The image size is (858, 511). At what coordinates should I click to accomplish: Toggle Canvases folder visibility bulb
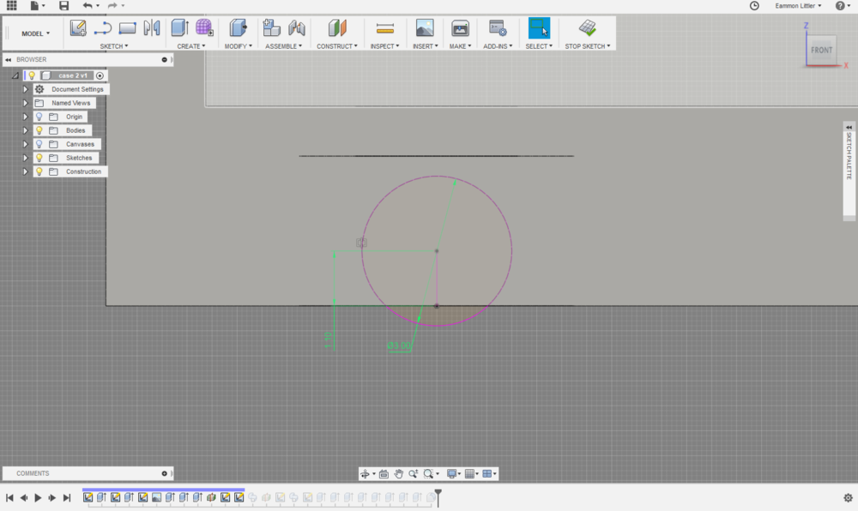[39, 144]
